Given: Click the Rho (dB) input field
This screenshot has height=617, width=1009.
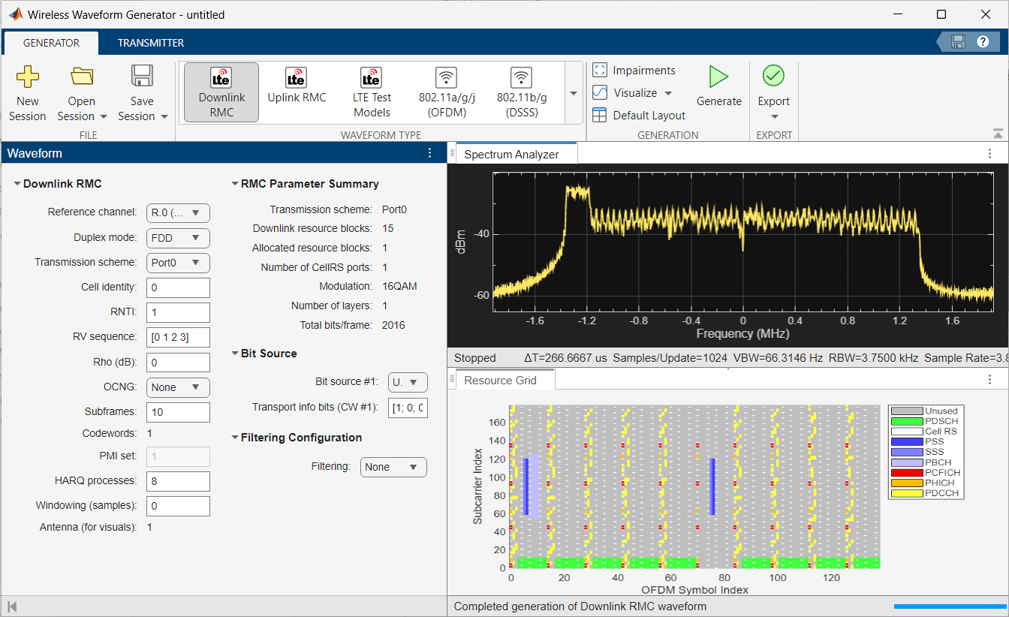Looking at the screenshot, I should pyautogui.click(x=178, y=363).
